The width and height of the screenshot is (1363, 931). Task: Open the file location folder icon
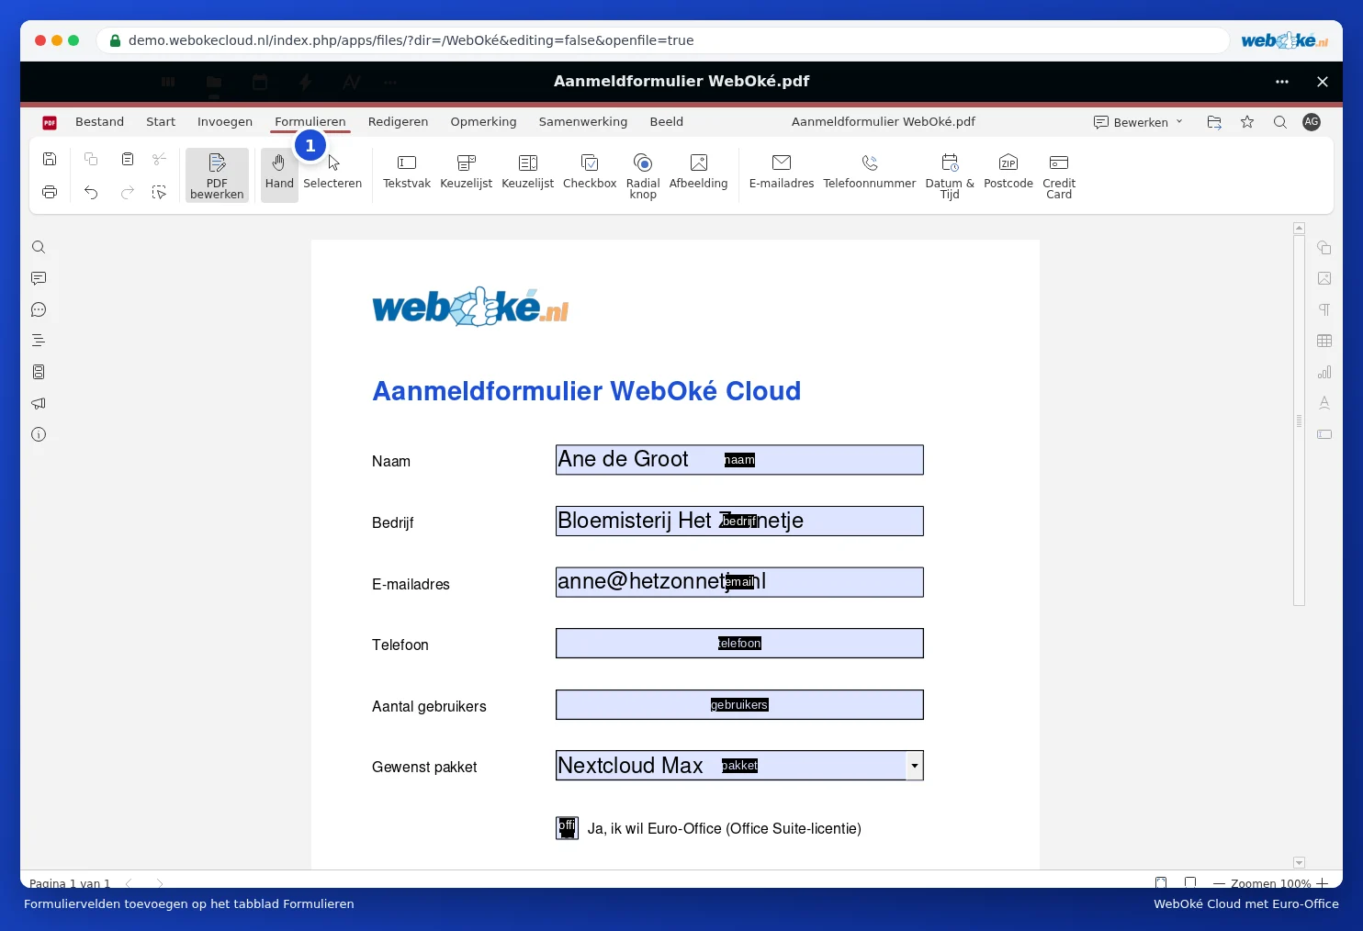[x=1214, y=122]
